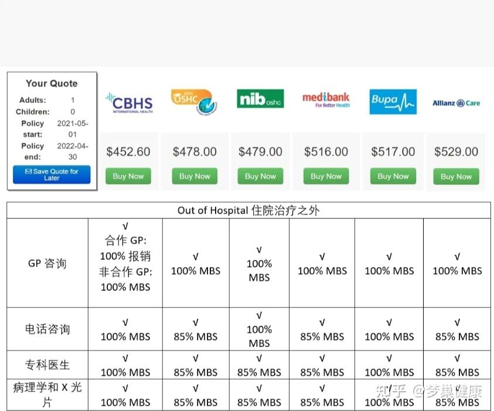Viewport: 494px width, 411px height.
Task: Click the Your Quote heading
Action: tap(52, 83)
